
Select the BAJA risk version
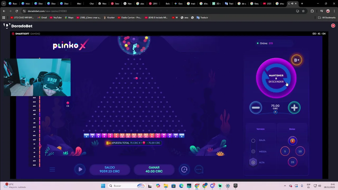coord(253,141)
